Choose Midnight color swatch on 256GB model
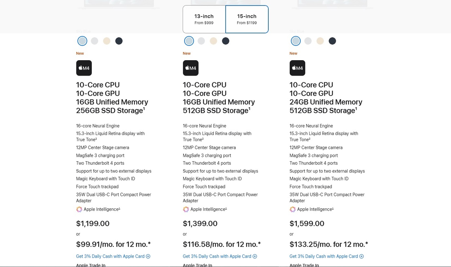Screen dimensions: 451x267 click(119, 41)
